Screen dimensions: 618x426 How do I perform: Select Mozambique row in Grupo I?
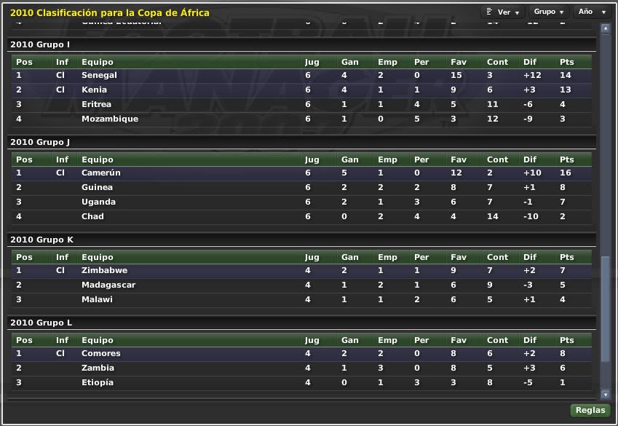(x=110, y=119)
